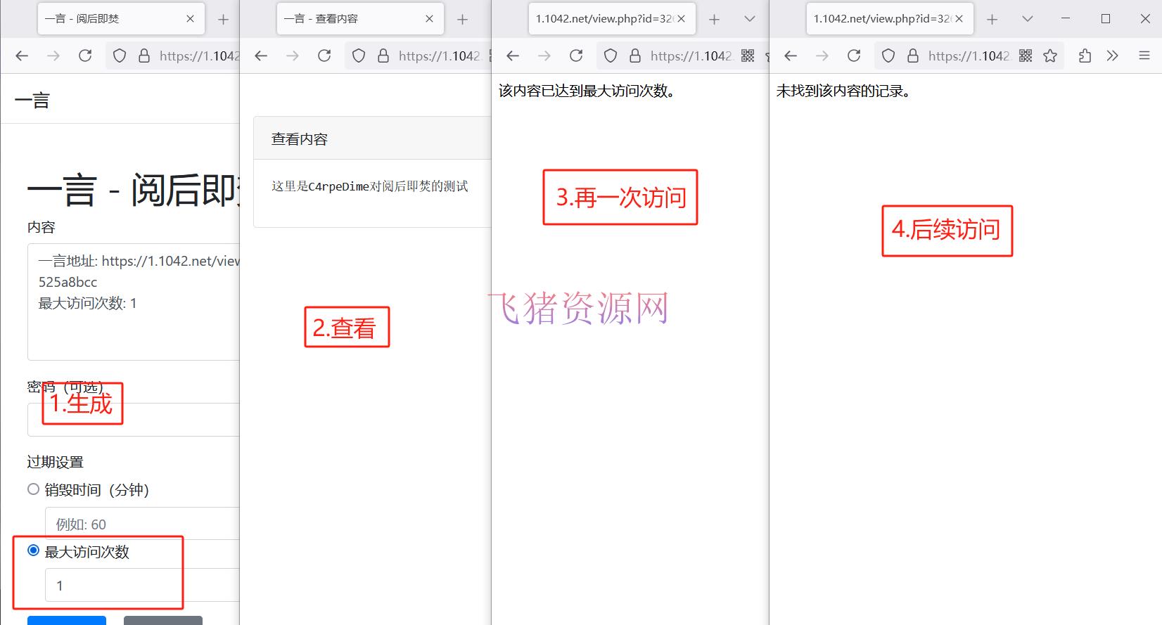Click the blue submit button below 最大访问次数

pyautogui.click(x=67, y=620)
